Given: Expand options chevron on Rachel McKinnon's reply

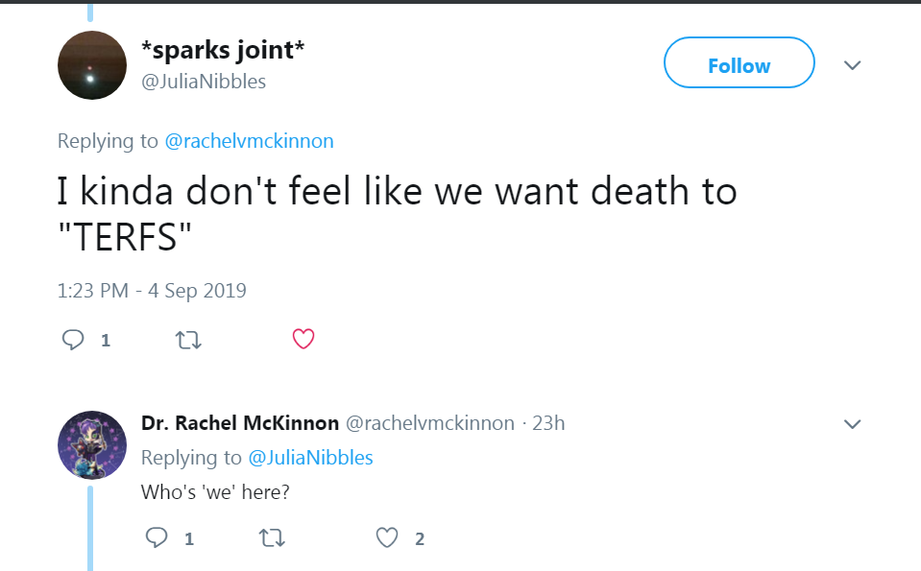Looking at the screenshot, I should click(x=852, y=423).
